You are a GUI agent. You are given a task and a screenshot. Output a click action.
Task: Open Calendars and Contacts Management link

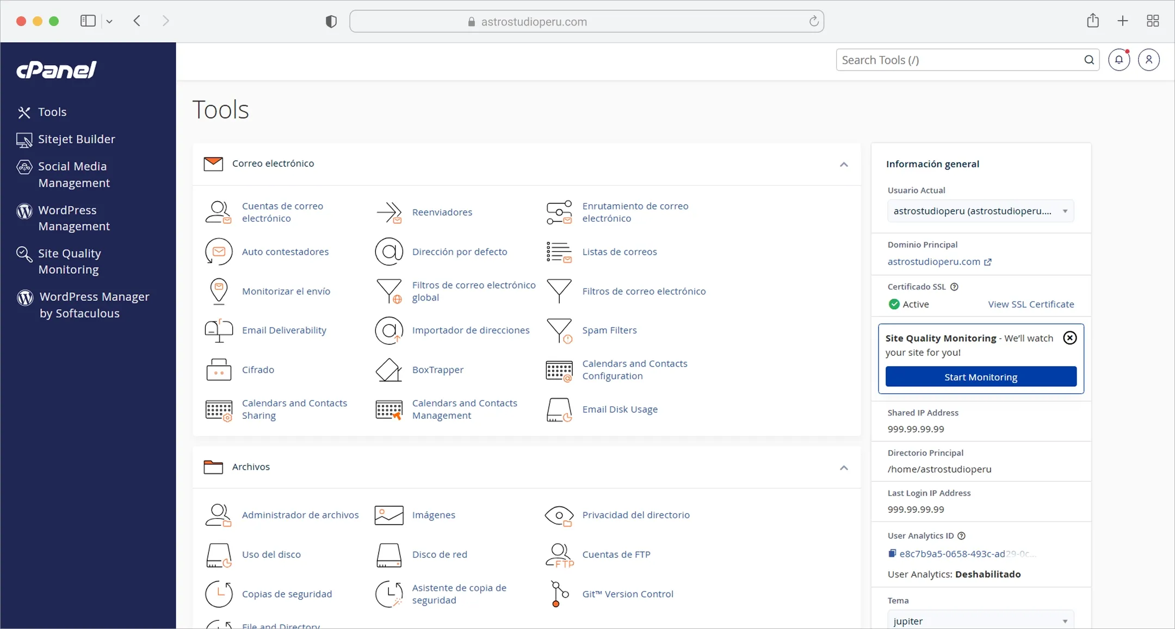pyautogui.click(x=465, y=410)
